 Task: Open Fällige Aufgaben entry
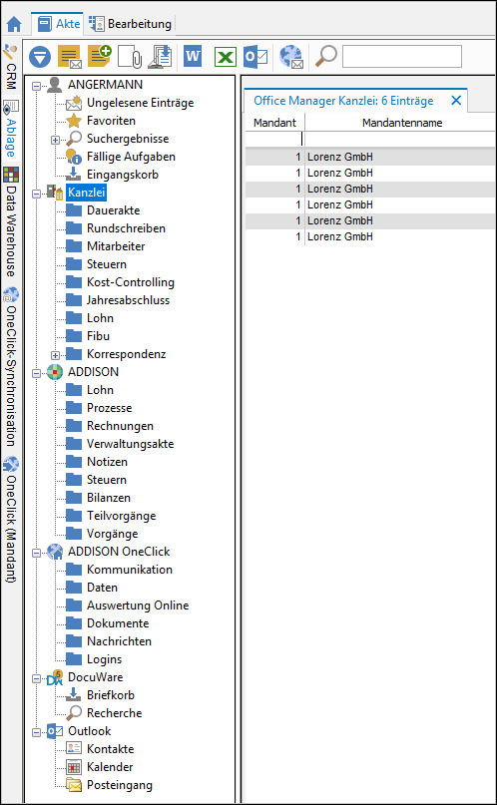pyautogui.click(x=131, y=157)
